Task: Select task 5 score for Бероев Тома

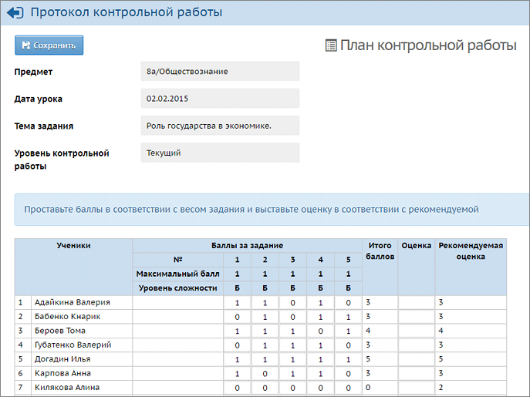Action: click(349, 331)
